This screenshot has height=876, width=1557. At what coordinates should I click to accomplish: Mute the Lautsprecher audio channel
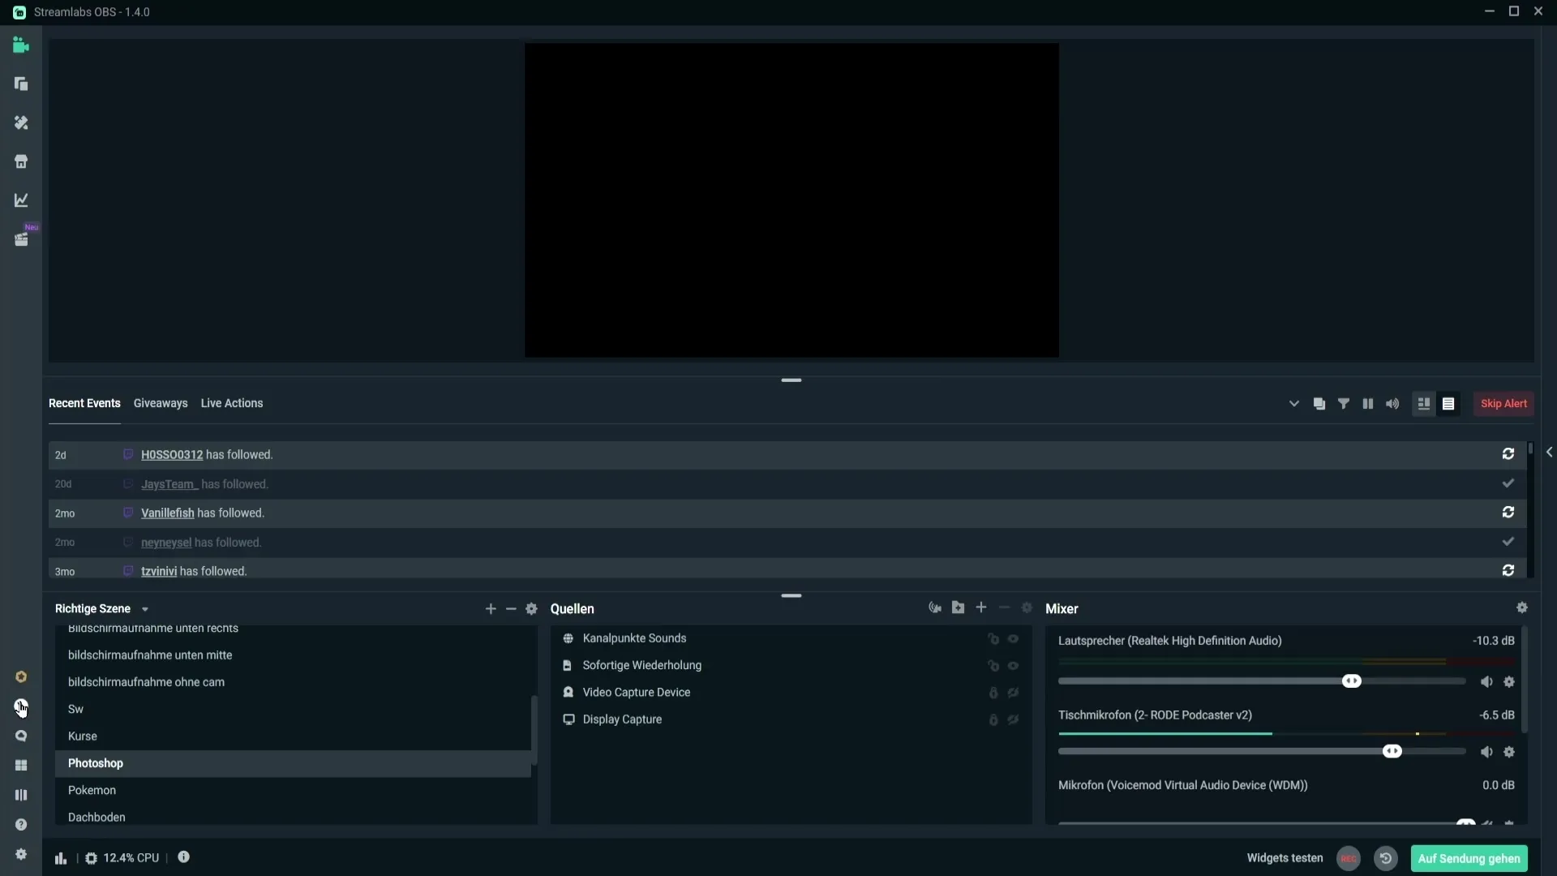[x=1486, y=682]
